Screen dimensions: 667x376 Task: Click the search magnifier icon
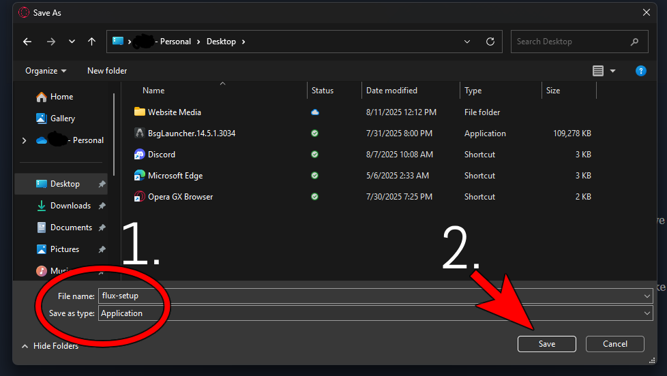[x=635, y=42]
